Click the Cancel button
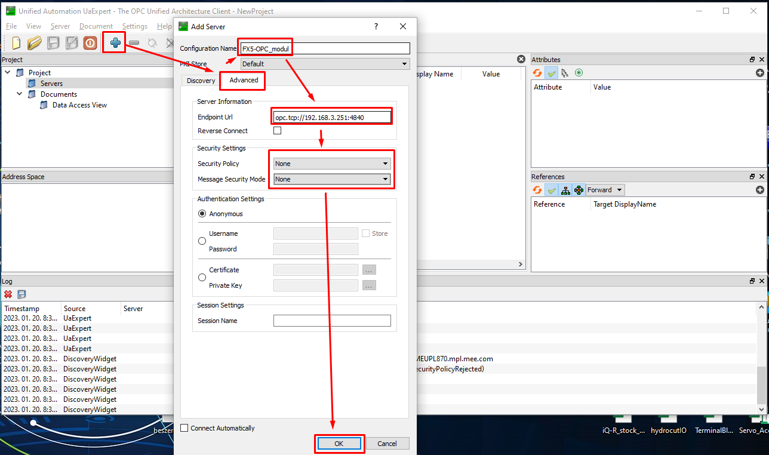This screenshot has width=769, height=455. (387, 444)
